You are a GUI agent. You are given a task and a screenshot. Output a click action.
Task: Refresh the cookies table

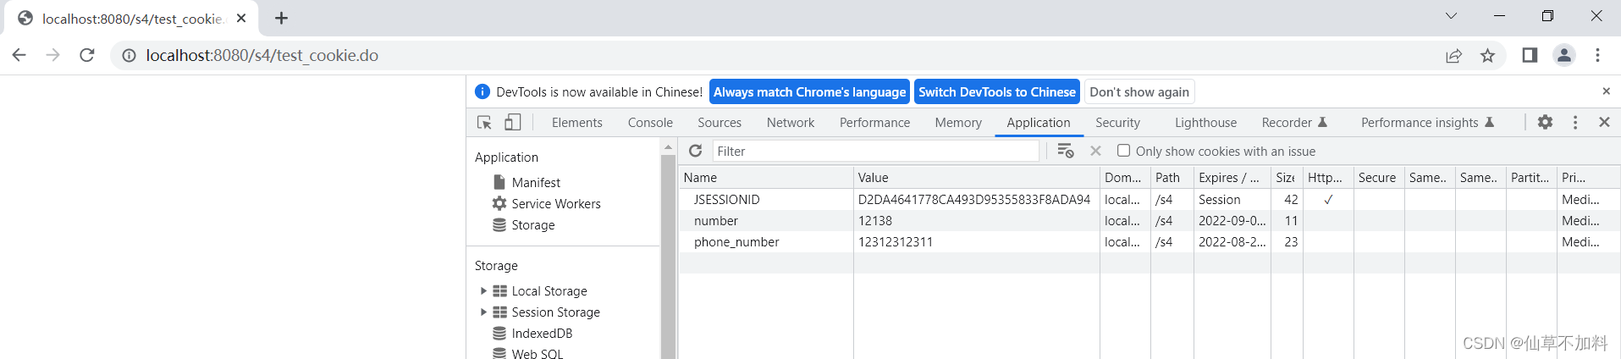[696, 151]
